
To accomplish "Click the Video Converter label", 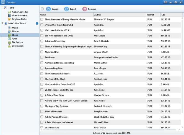I will point(20,15).
